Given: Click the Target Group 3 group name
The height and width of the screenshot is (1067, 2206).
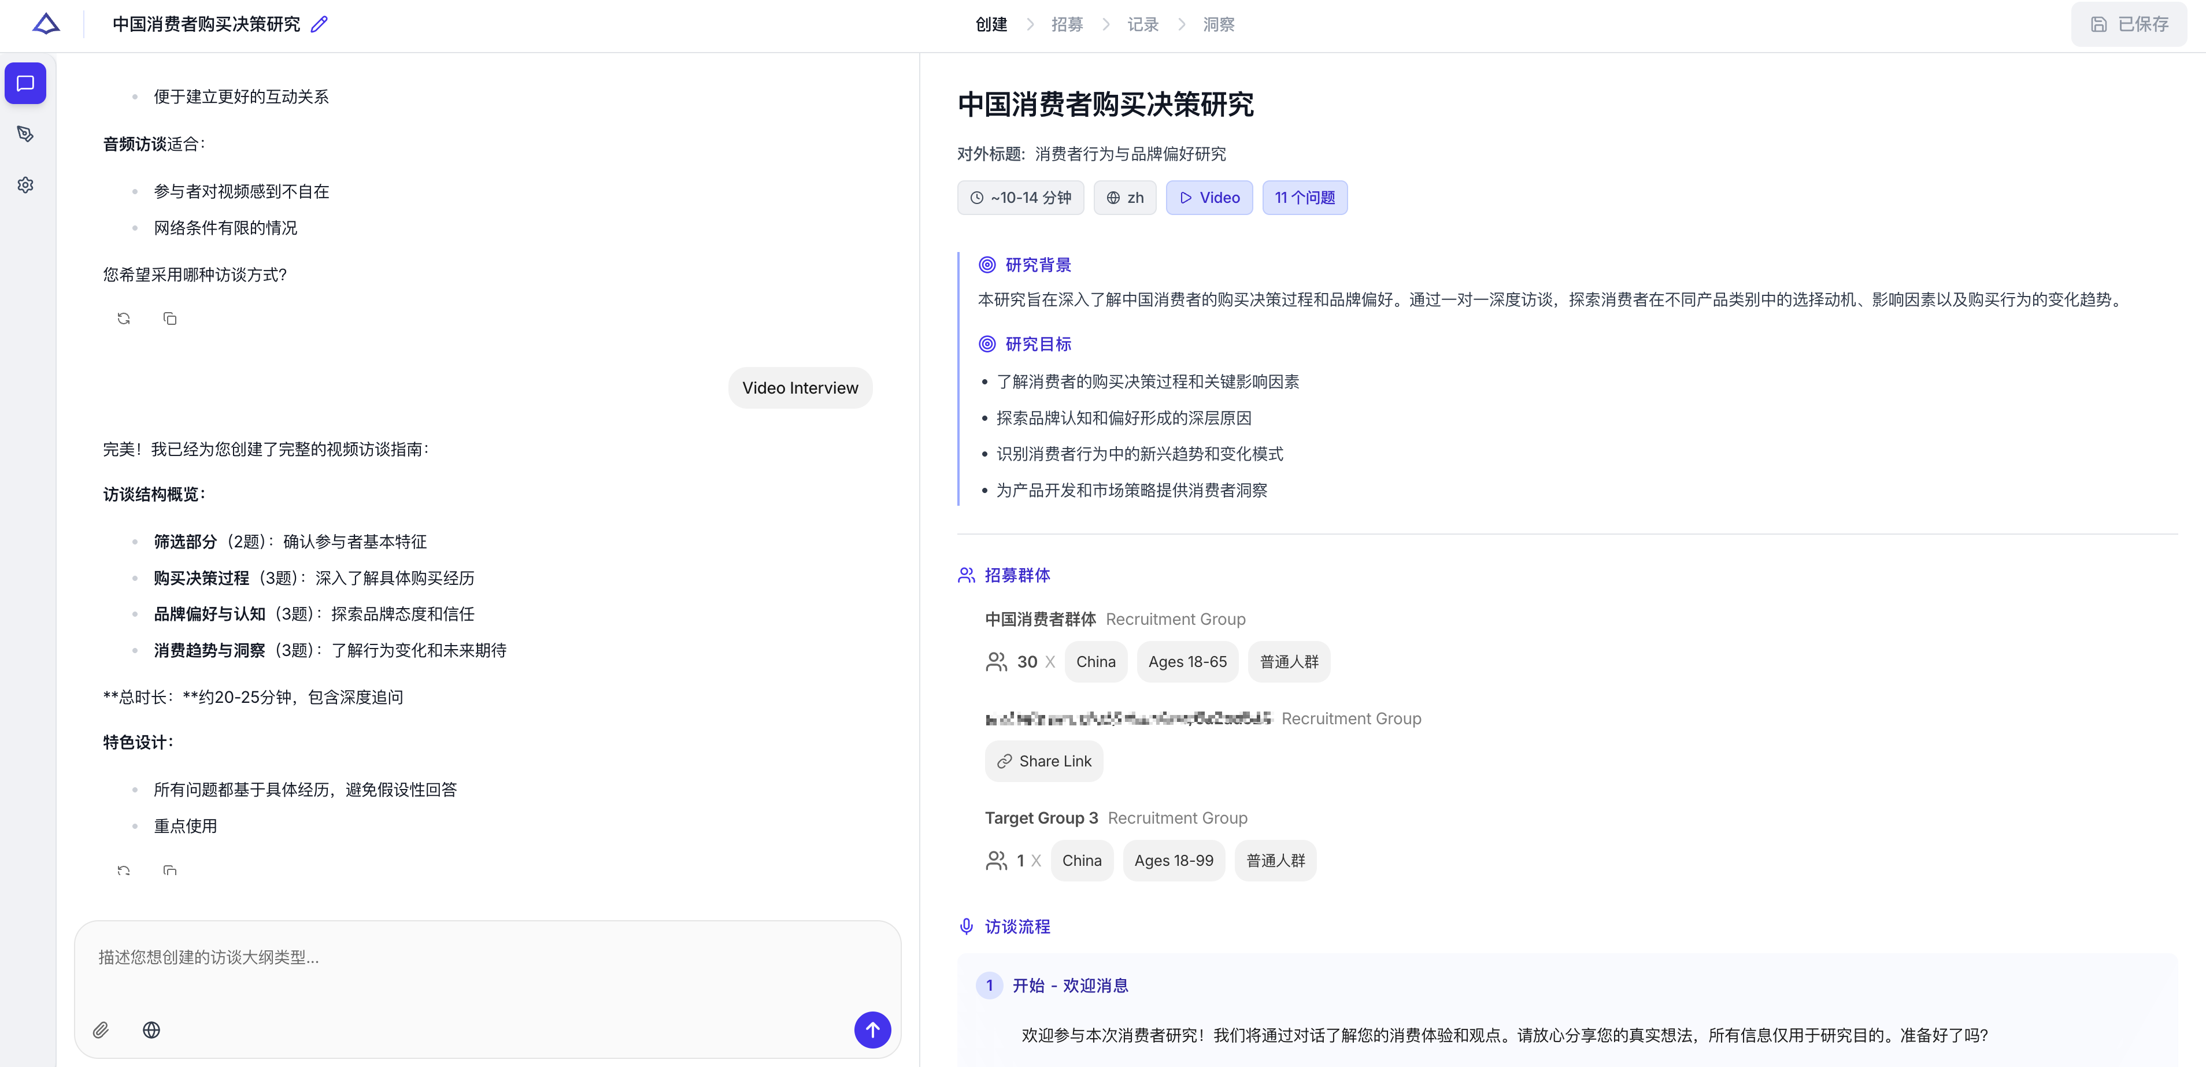Looking at the screenshot, I should (x=1041, y=818).
